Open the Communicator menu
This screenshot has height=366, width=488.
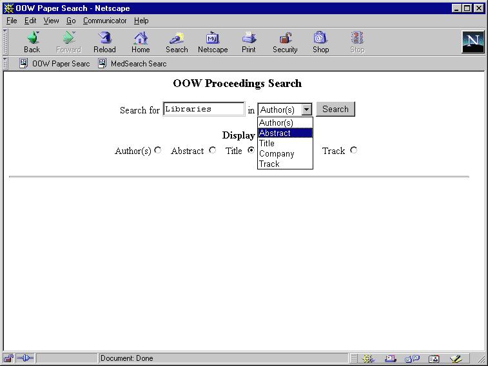click(x=104, y=21)
